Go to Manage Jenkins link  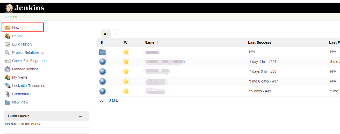tap(25, 69)
